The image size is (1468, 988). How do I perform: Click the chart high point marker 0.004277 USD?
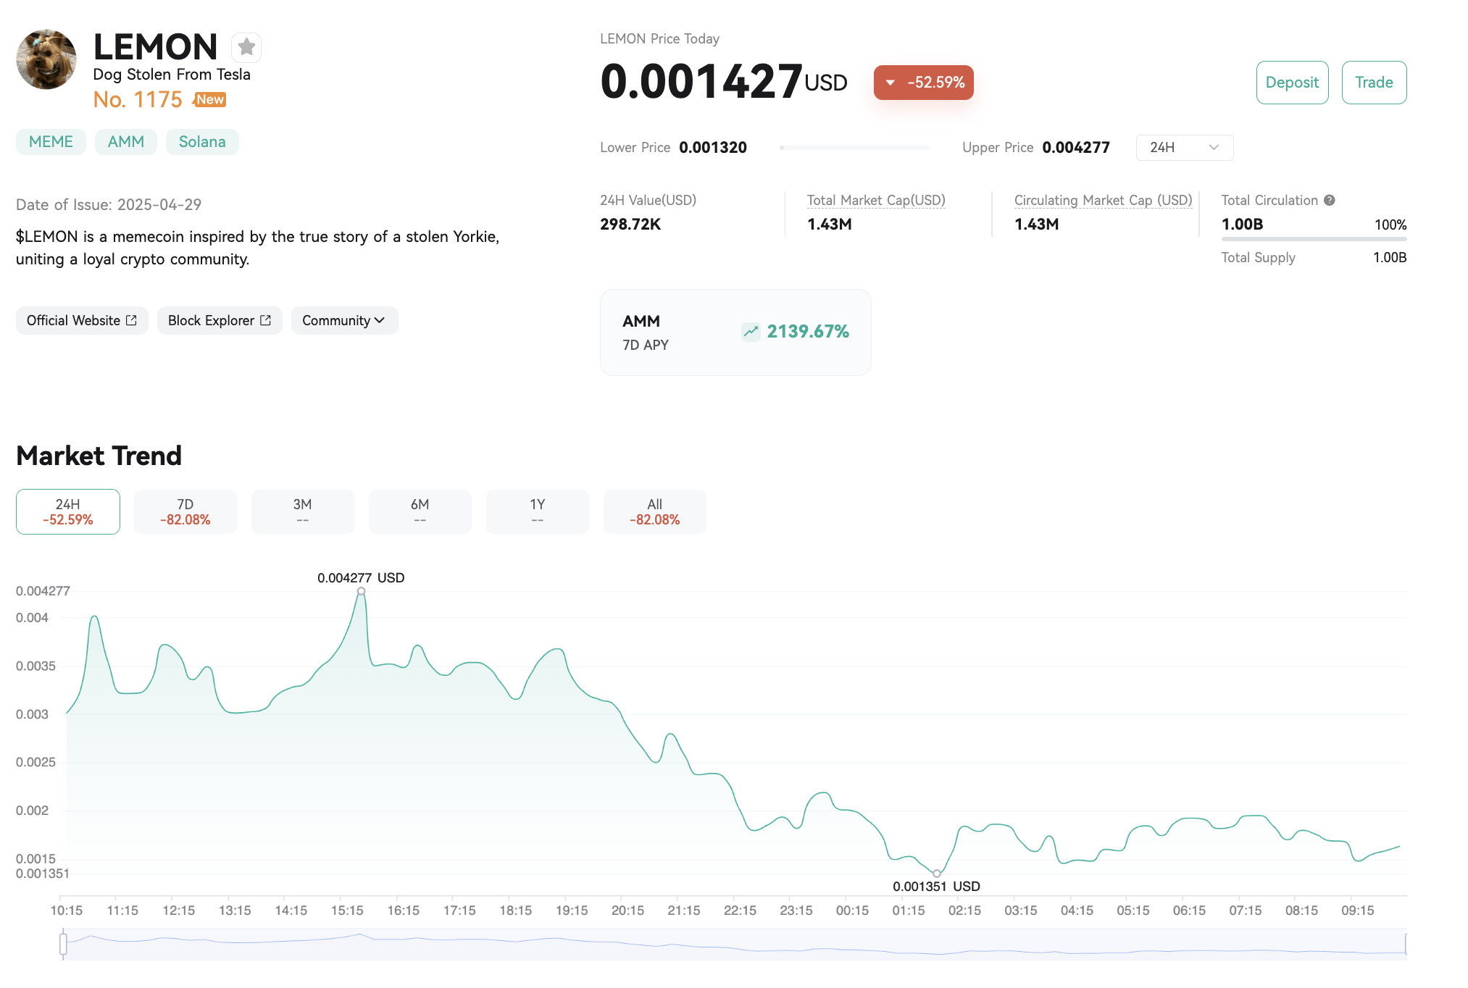coord(361,592)
